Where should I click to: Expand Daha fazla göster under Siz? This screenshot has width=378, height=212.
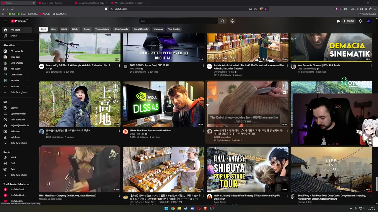tap(17, 143)
